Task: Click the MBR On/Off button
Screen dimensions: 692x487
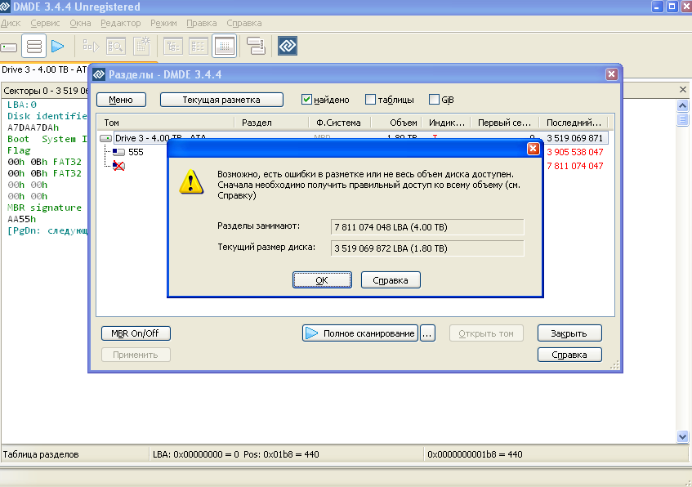Action: click(x=136, y=333)
